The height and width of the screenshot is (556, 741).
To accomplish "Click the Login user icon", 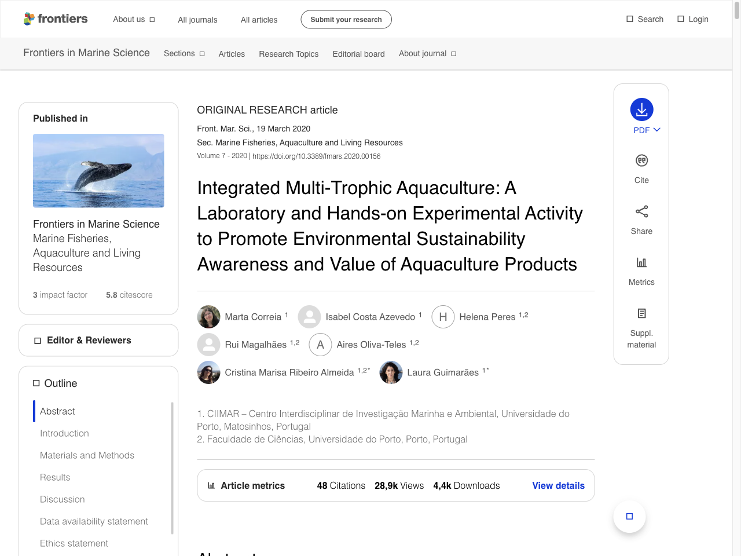I will 681,19.
